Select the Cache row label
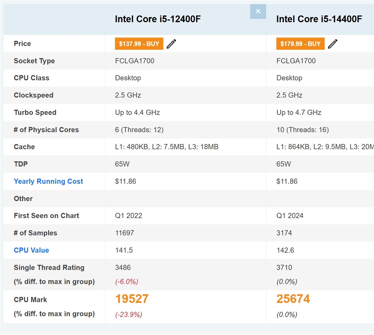Screen dimensions: 374x335 point(24,147)
